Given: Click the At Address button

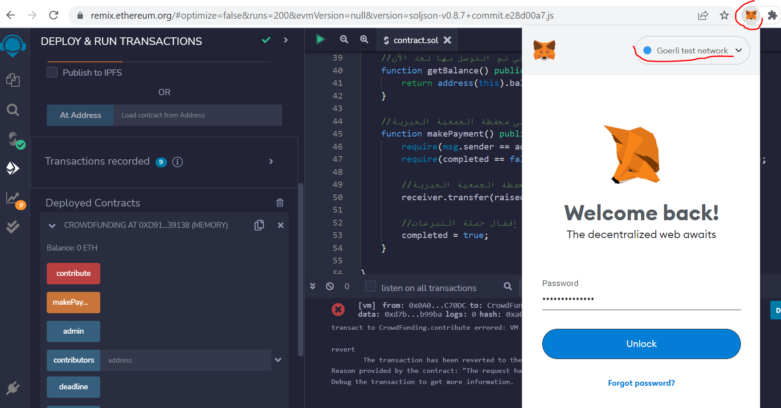Looking at the screenshot, I should [80, 115].
